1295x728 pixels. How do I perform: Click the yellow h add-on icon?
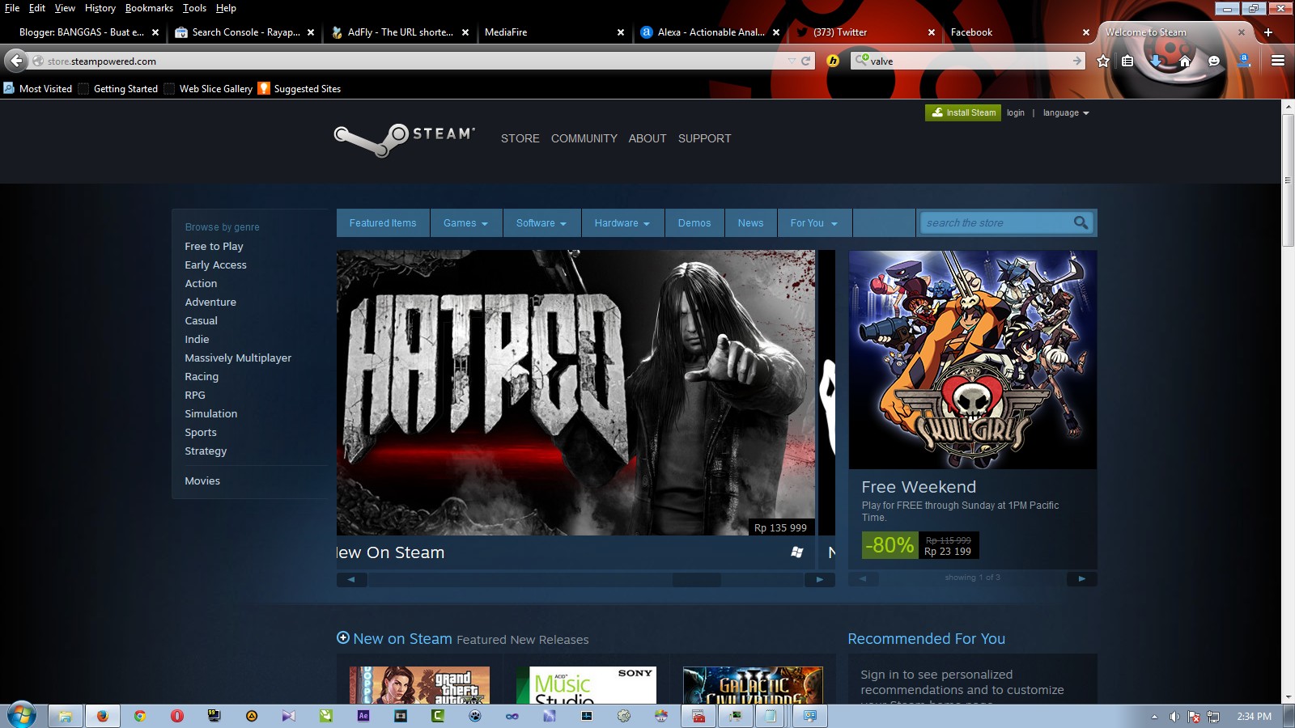pyautogui.click(x=833, y=61)
